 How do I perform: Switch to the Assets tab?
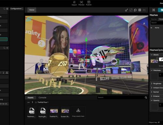pos(30,98)
